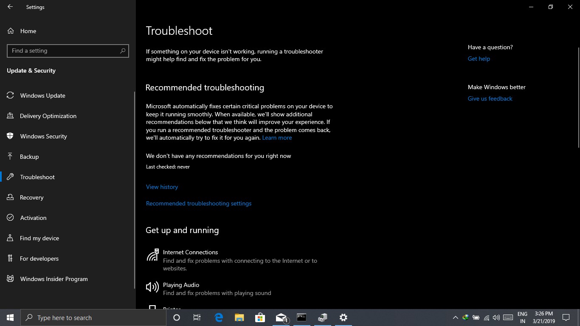580x326 pixels.
Task: Click the Type here to search box
Action: 93,318
